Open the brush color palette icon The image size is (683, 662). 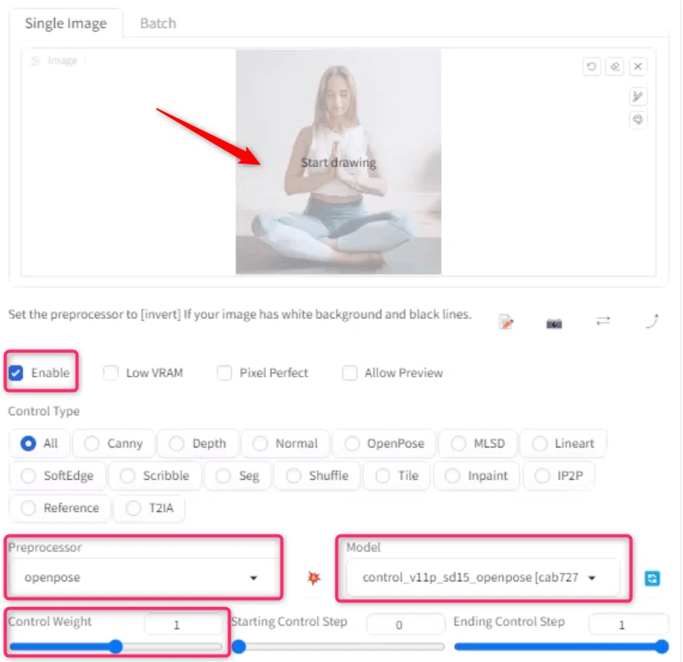click(638, 119)
